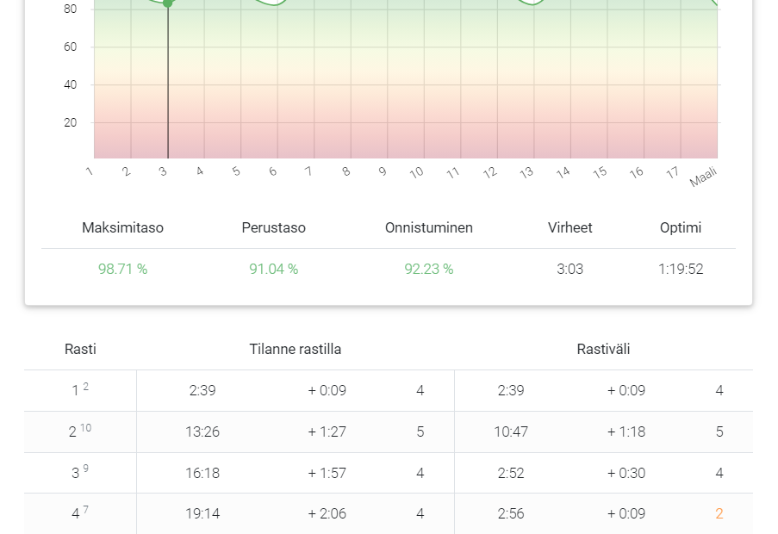The image size is (778, 534).
Task: Select the Onnistuminen header
Action: 428,227
